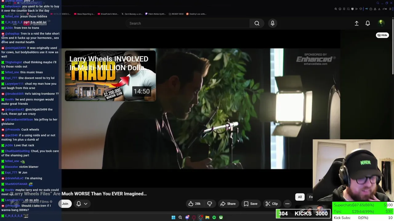Open the Zach Bussey X bookmark
394x221 pixels.
[x=132, y=14]
